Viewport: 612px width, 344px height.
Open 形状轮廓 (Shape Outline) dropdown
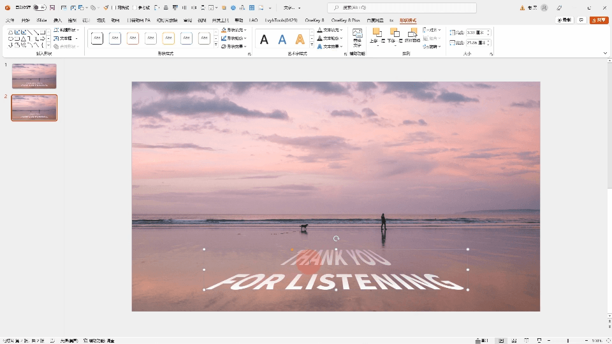coord(233,38)
